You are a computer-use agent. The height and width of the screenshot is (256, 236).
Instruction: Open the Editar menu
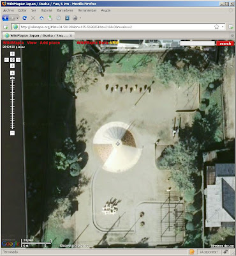22,10
